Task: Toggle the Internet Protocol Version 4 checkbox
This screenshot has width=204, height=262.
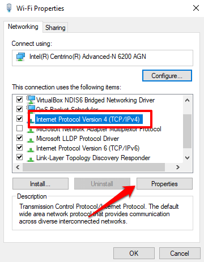Action: pos(20,119)
